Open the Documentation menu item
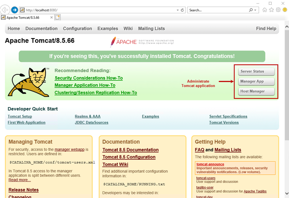289x198 pixels. (41, 29)
